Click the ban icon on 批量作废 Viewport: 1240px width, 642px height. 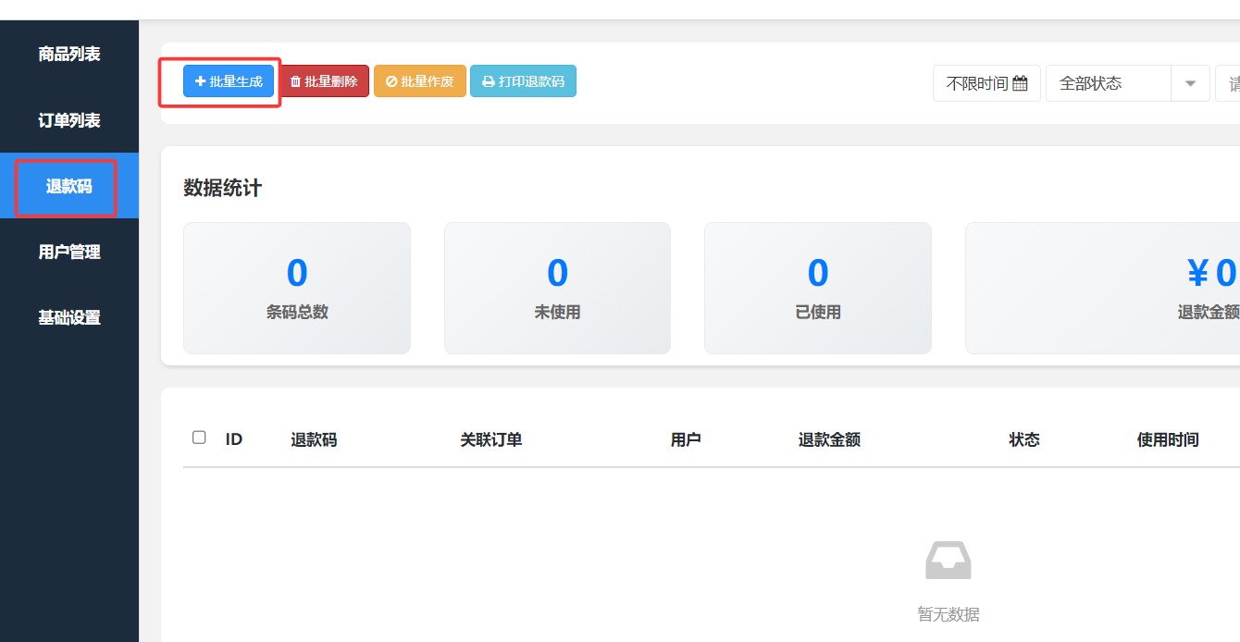click(x=391, y=81)
